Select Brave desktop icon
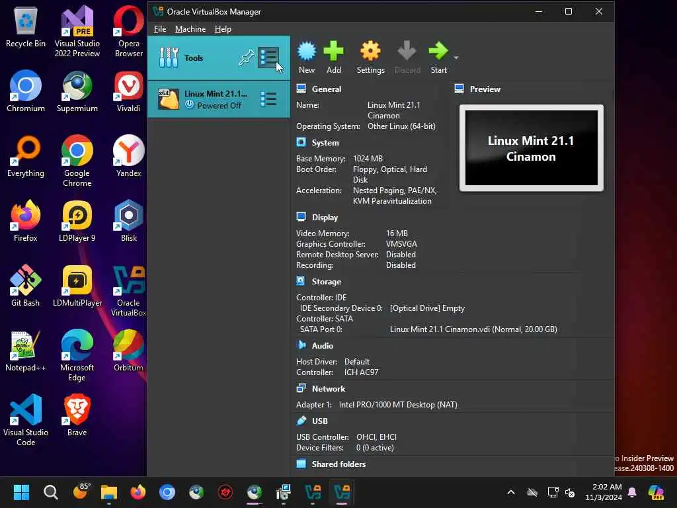The image size is (677, 508). (x=77, y=415)
